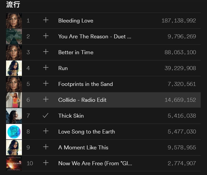This screenshot has width=207, height=175.
Task: Select the Run track name
Action: click(63, 68)
